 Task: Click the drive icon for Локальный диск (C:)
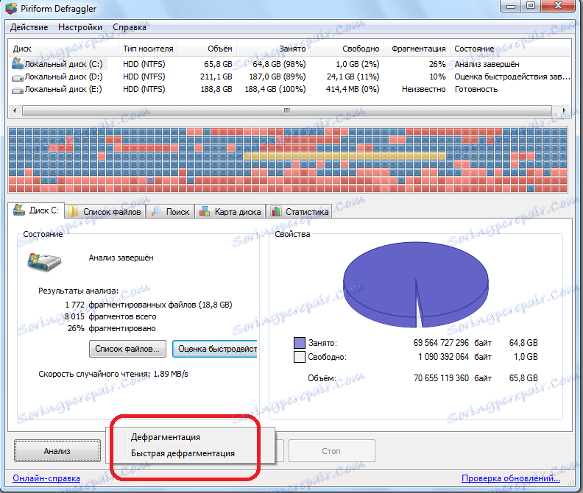pos(18,63)
